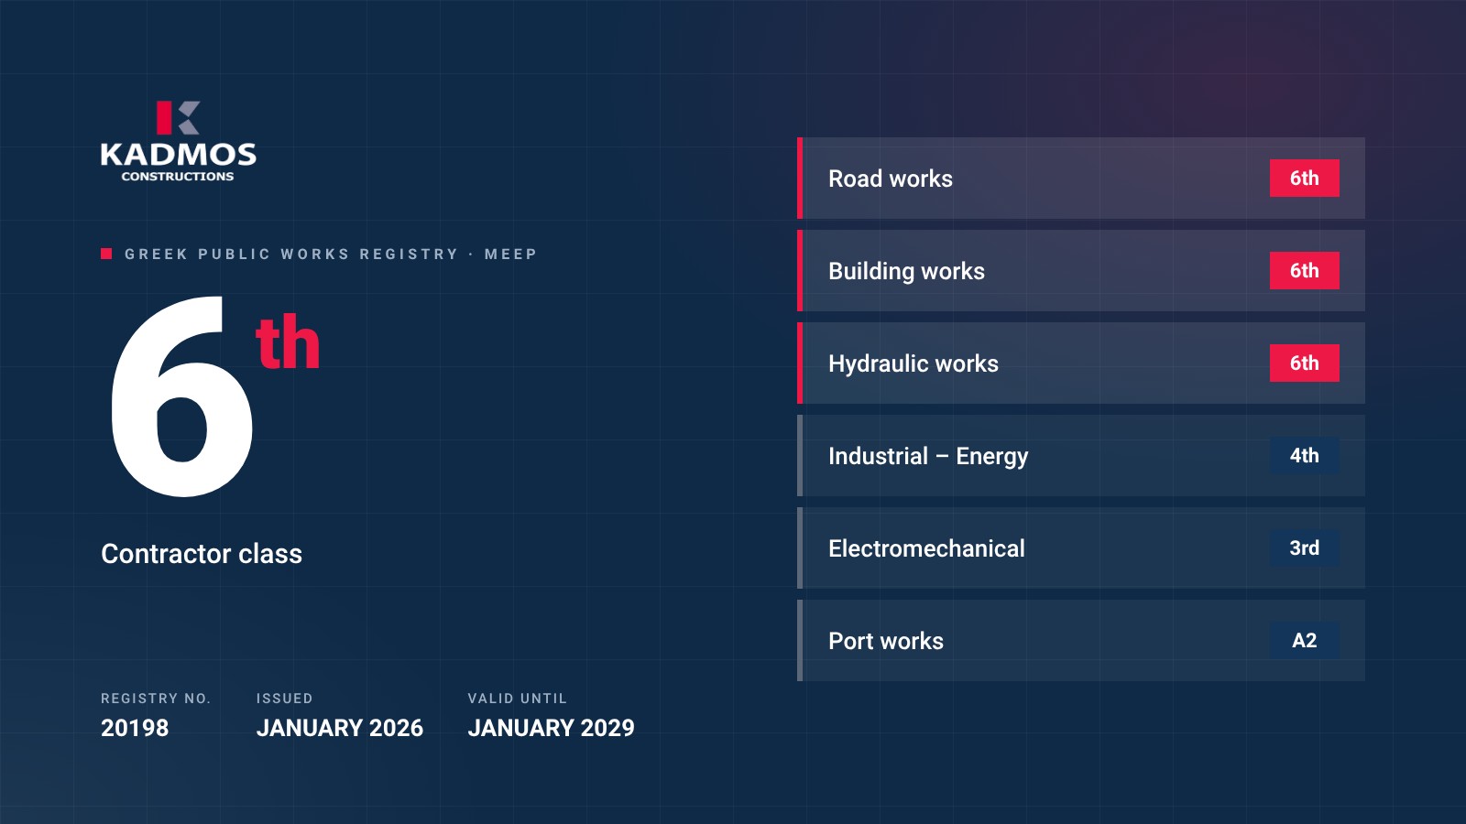Click the A2 badge for Port works

point(1305,641)
